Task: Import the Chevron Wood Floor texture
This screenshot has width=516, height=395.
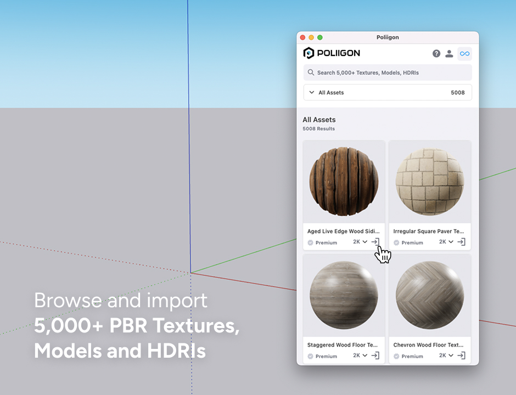Action: coord(462,356)
